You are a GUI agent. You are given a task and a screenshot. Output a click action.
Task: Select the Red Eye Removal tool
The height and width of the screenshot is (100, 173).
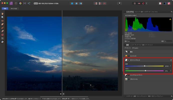[3, 20]
